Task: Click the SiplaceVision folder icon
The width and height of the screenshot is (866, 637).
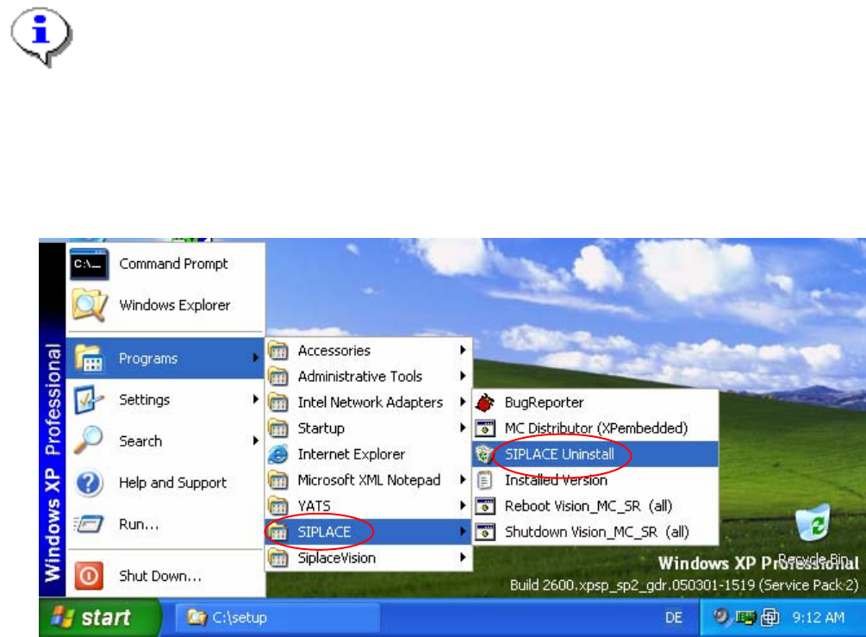Action: point(278,558)
